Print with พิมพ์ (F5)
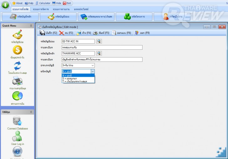Image resolution: width=228 pixels, height=159 pixels. click(x=101, y=33)
